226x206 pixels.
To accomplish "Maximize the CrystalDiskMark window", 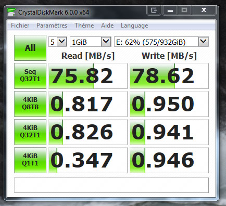I will coord(184,10).
